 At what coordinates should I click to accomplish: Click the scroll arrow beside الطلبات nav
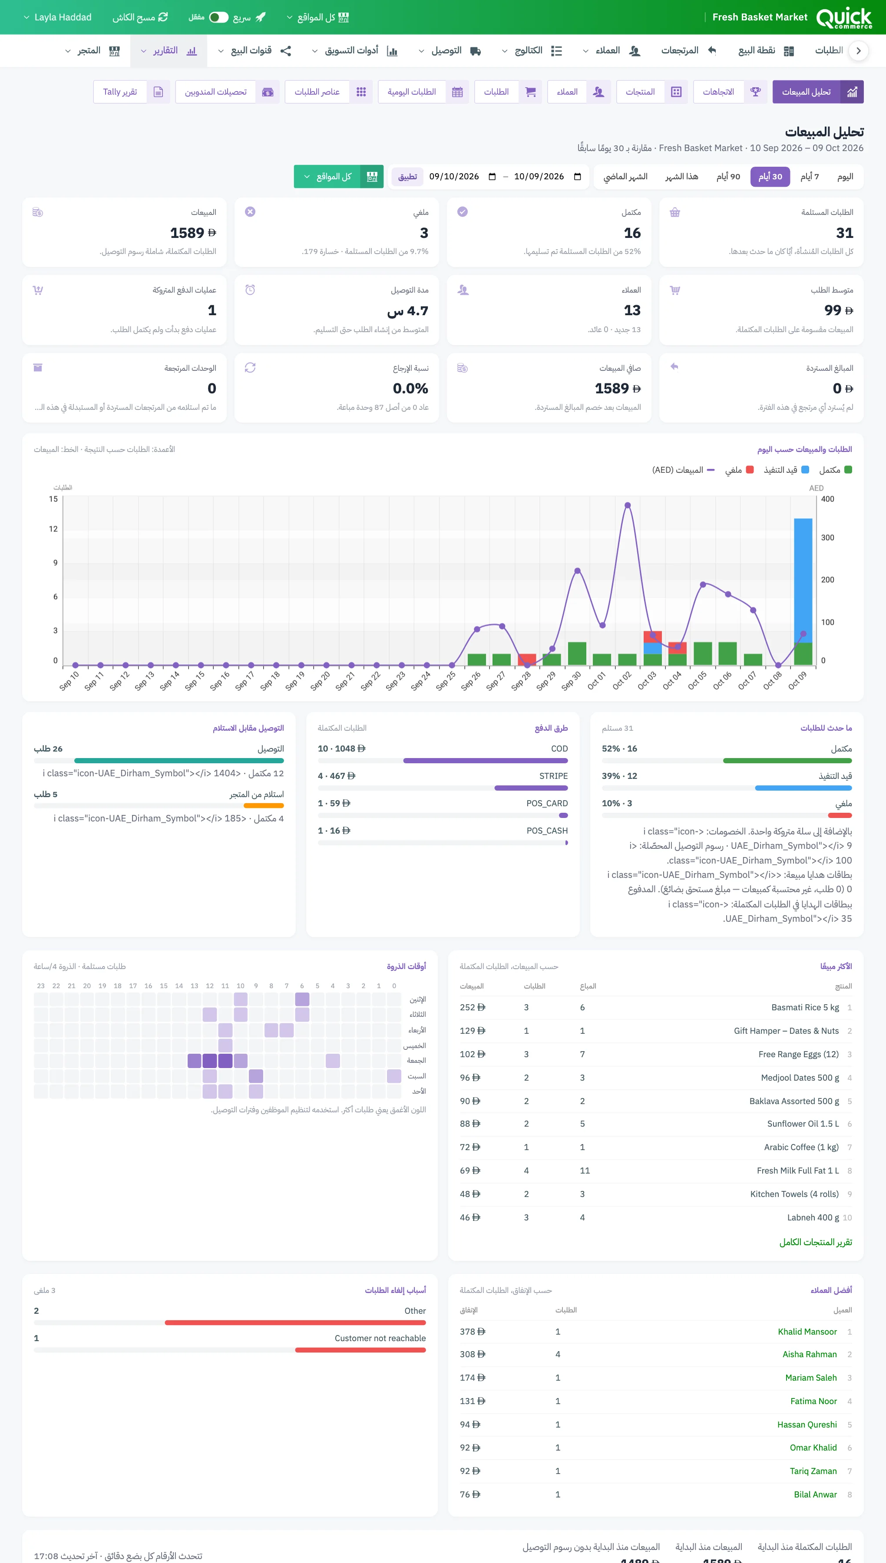[858, 50]
